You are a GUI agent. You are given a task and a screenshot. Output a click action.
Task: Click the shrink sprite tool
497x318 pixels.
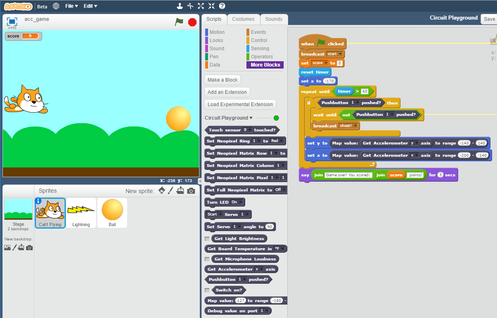coord(211,6)
